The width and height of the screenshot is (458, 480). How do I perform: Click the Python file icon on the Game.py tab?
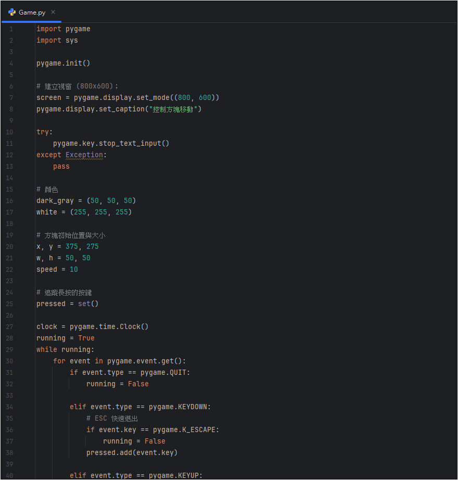point(12,12)
